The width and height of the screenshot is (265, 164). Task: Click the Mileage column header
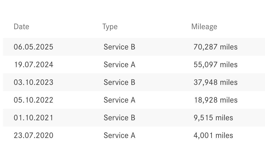204,27
